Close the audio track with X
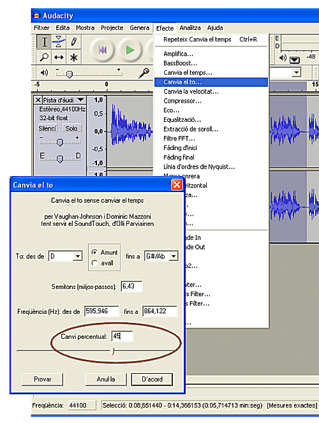This screenshot has width=319, height=423. [x=38, y=100]
